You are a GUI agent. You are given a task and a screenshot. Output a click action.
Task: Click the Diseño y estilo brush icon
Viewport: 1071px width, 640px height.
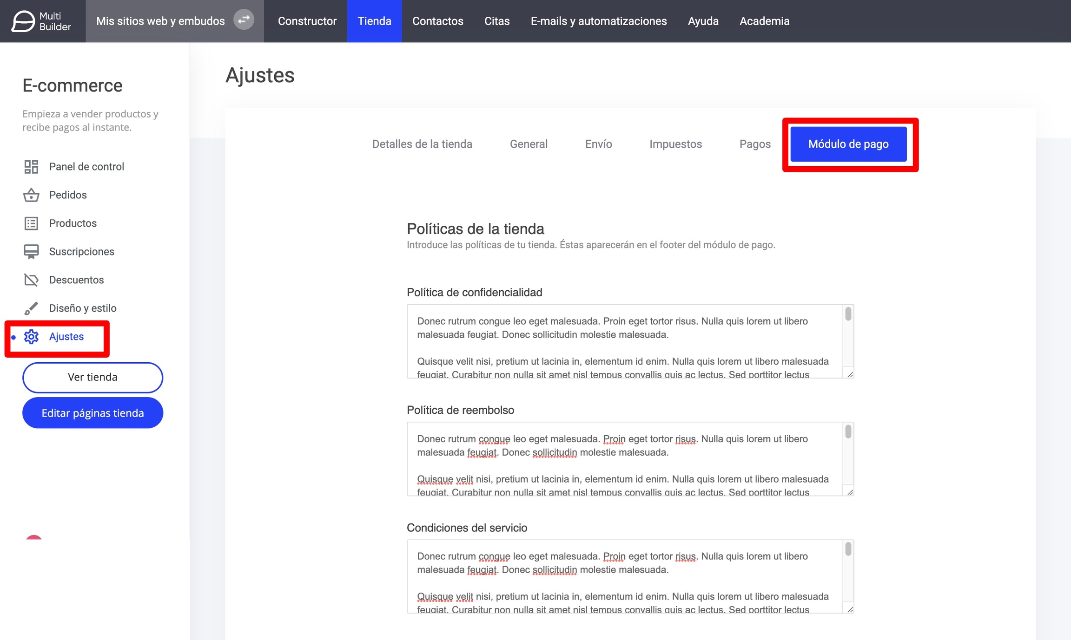tap(31, 308)
